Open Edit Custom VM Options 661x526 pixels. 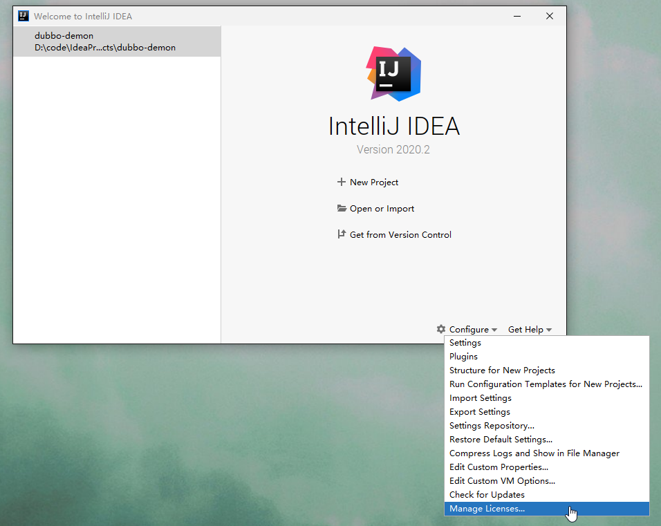click(x=502, y=480)
